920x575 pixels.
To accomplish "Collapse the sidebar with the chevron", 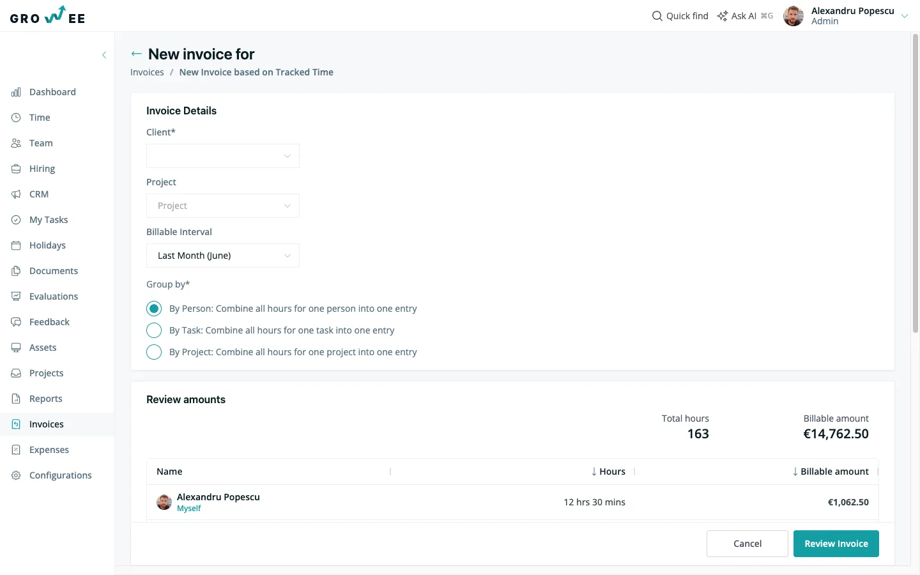I will (104, 55).
